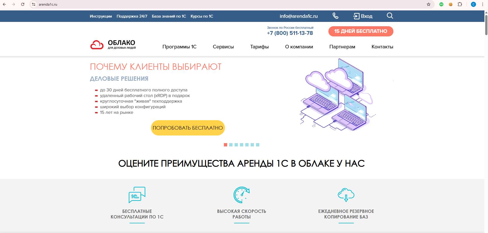Open site search with magnifier icon
This screenshot has width=488, height=233.
tap(390, 16)
